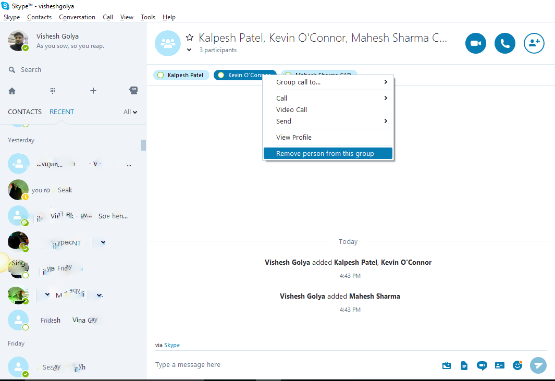Open the Skype menu
555x381 pixels.
(11, 17)
